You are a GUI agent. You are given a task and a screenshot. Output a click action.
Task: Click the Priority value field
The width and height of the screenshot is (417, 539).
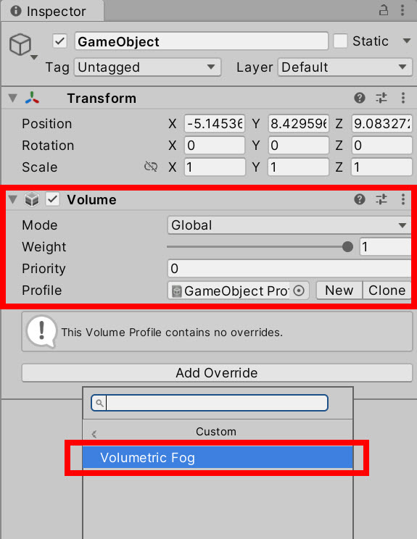pos(289,269)
